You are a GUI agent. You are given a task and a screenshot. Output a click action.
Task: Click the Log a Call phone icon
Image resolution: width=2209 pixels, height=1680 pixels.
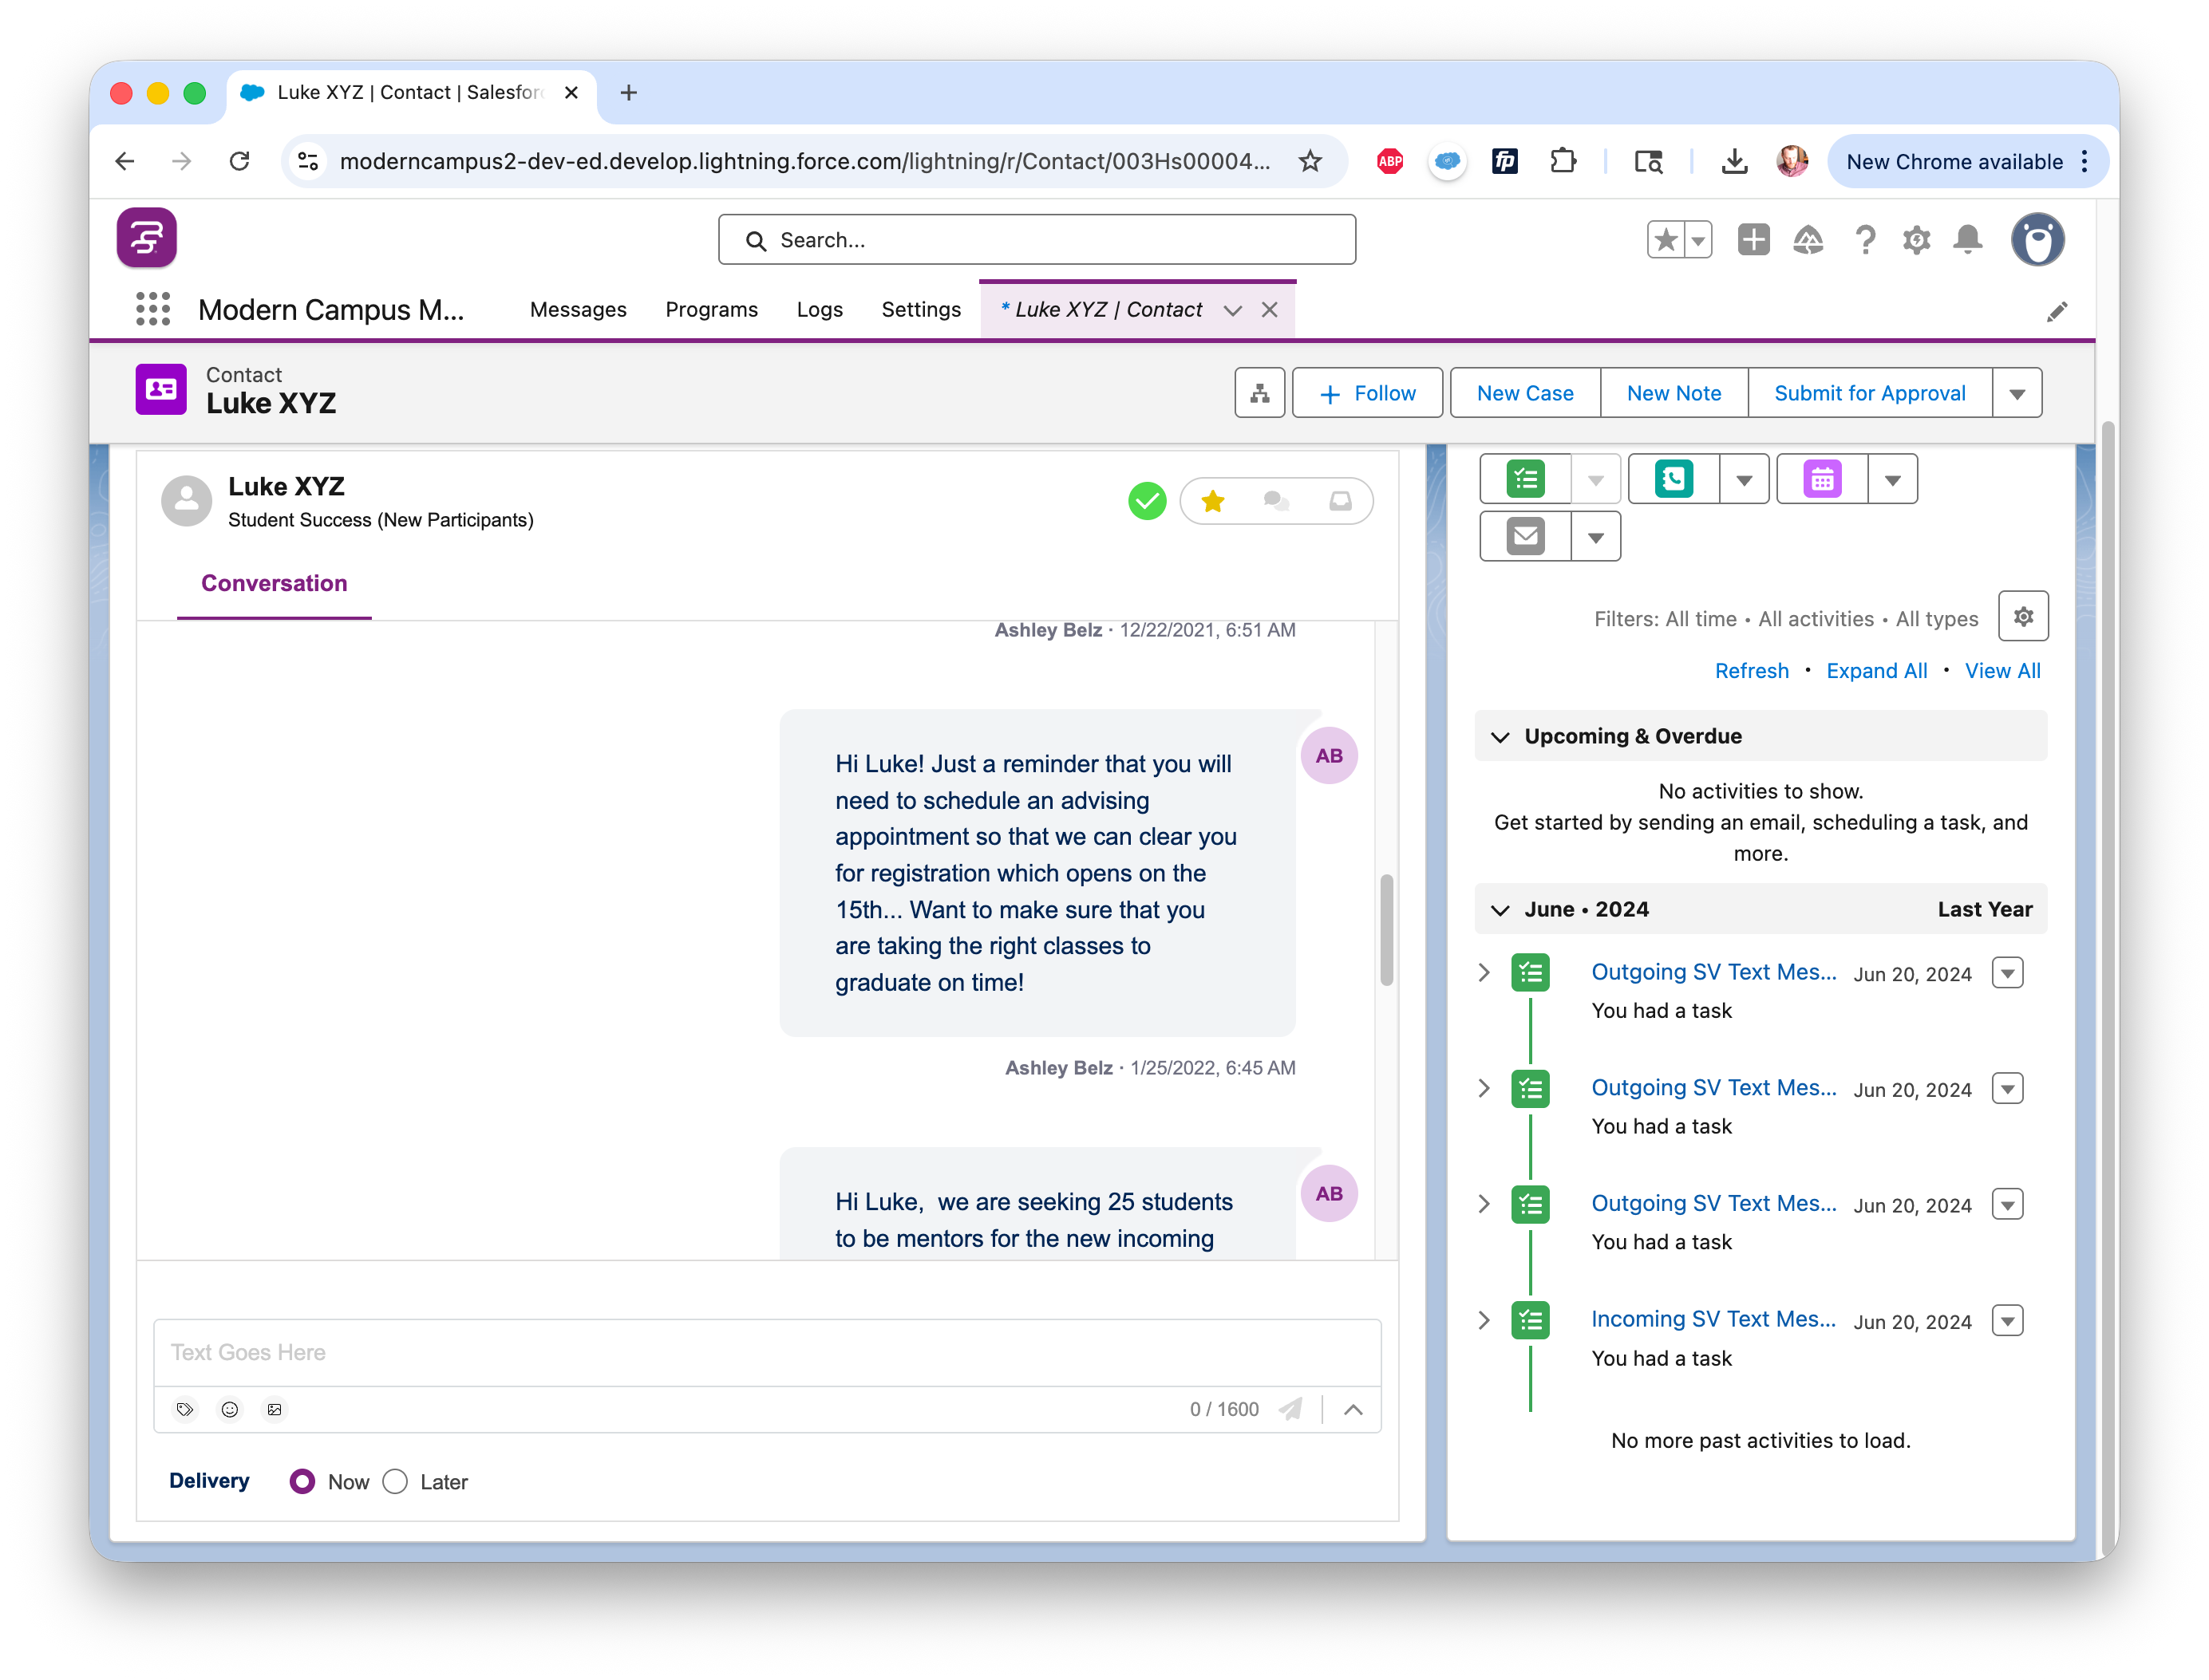[x=1674, y=479]
